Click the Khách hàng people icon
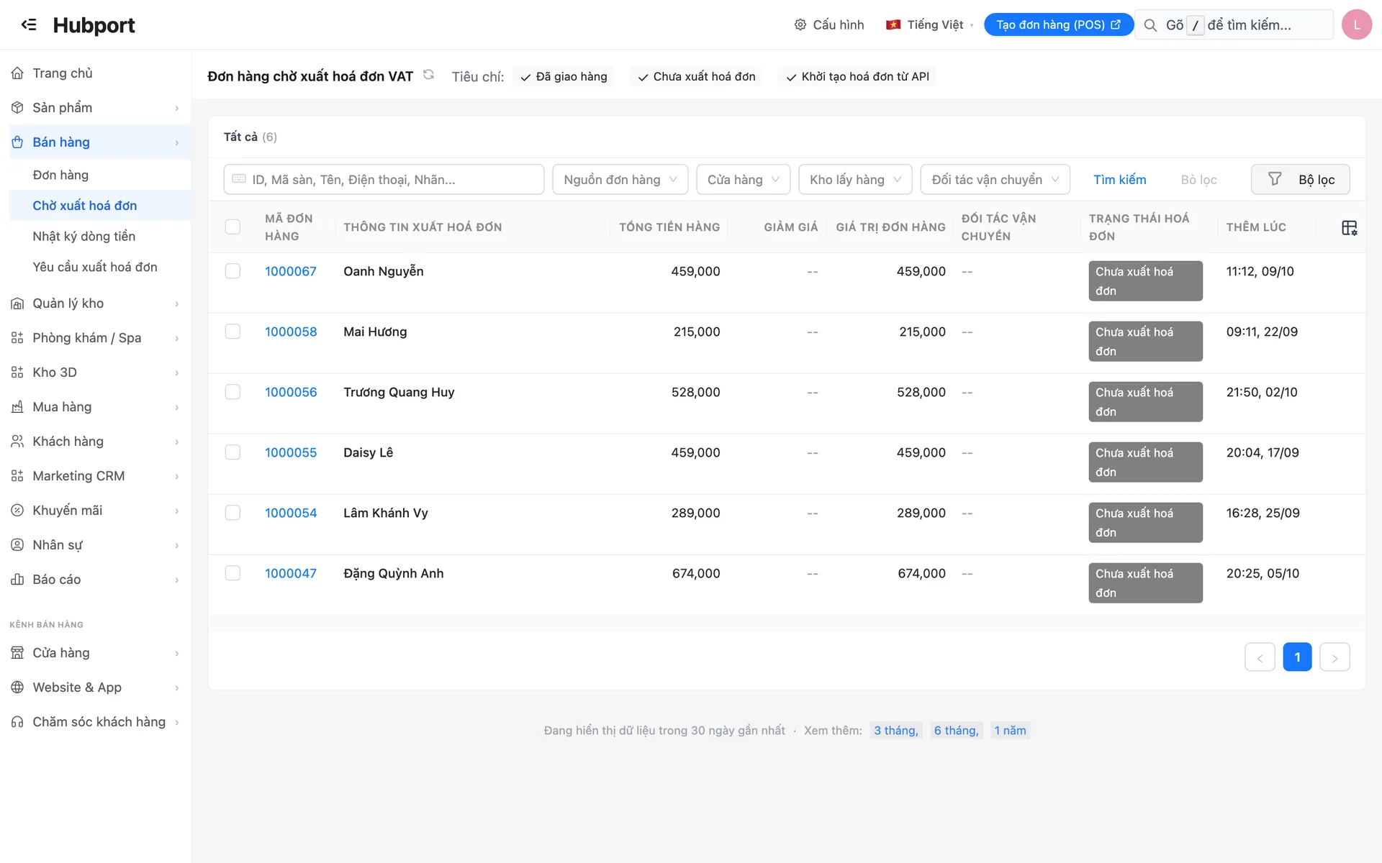 (17, 442)
